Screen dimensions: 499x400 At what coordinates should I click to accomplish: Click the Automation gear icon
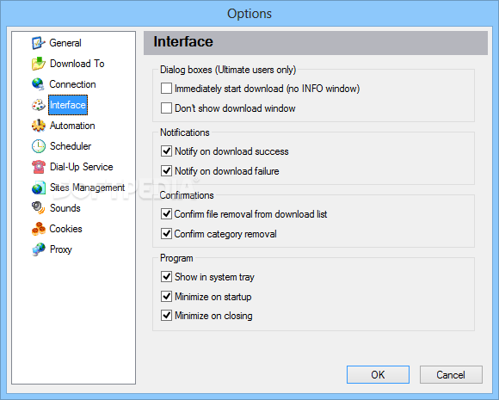click(x=39, y=126)
